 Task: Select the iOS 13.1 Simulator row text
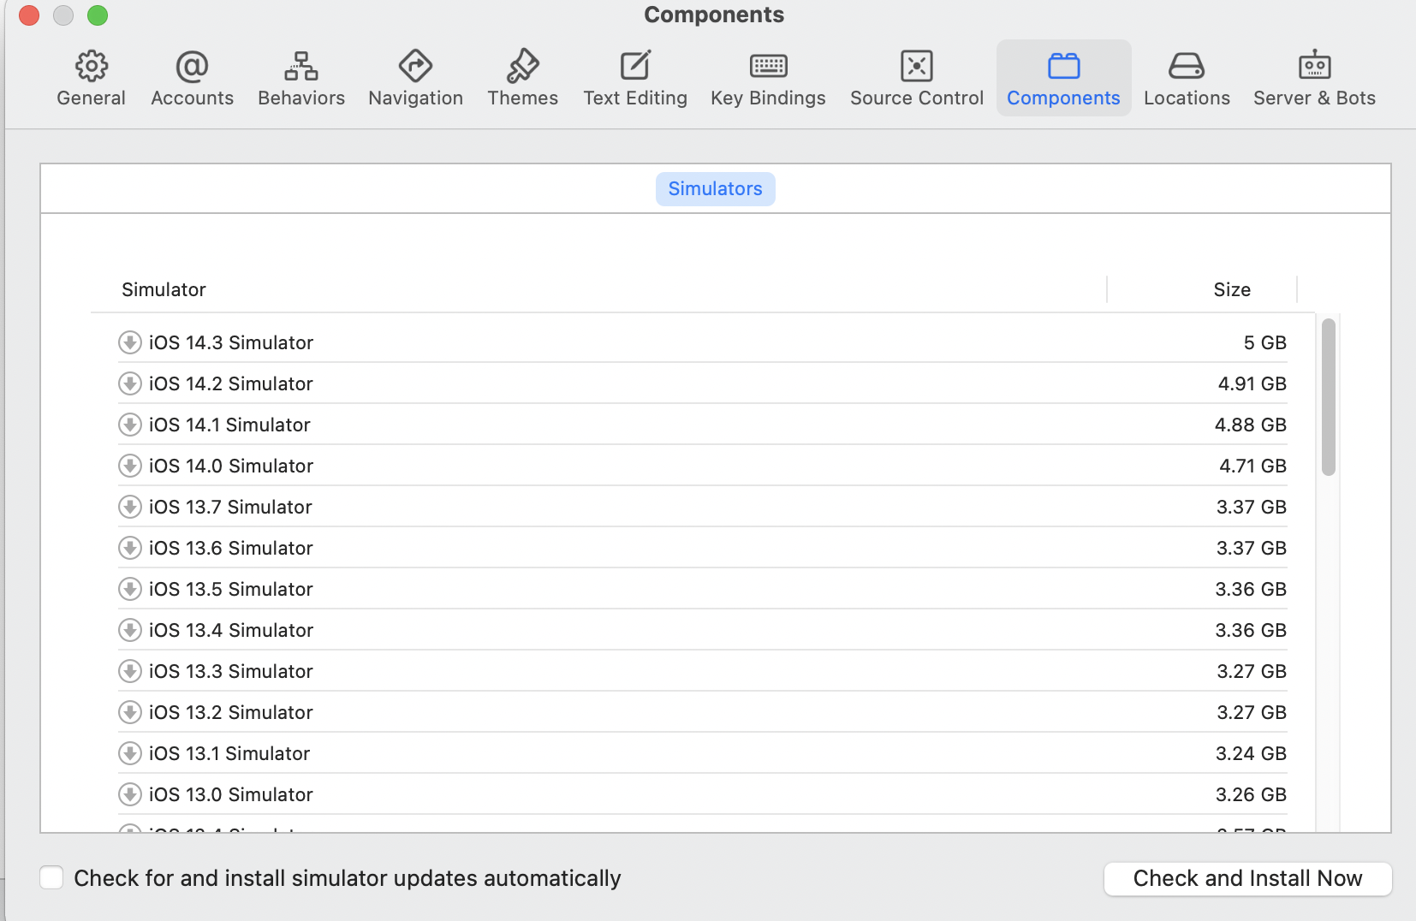click(229, 753)
